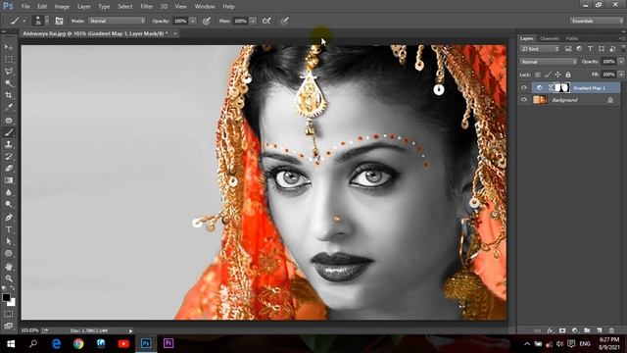627x353 pixels.
Task: Select the Eyedropper tool
Action: [9, 107]
